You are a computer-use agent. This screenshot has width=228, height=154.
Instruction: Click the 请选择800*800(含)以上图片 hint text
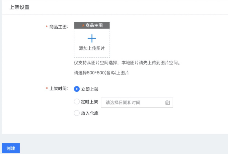coord(101,73)
